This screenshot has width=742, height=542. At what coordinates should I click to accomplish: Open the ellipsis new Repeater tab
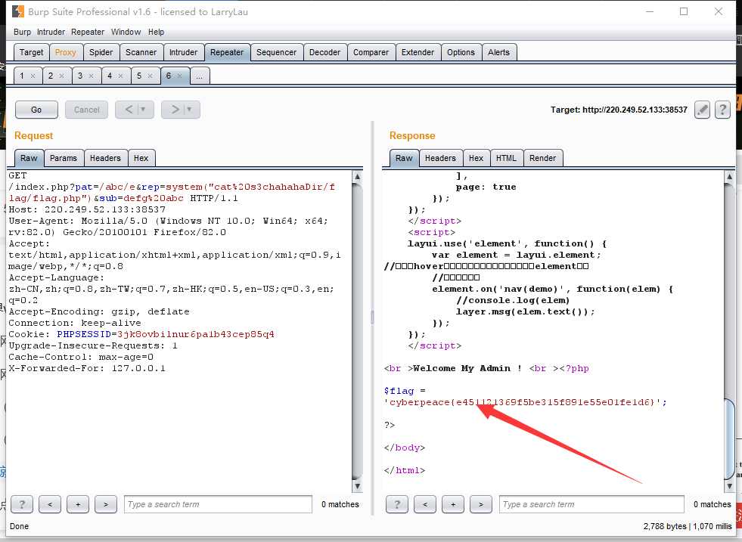coord(199,76)
